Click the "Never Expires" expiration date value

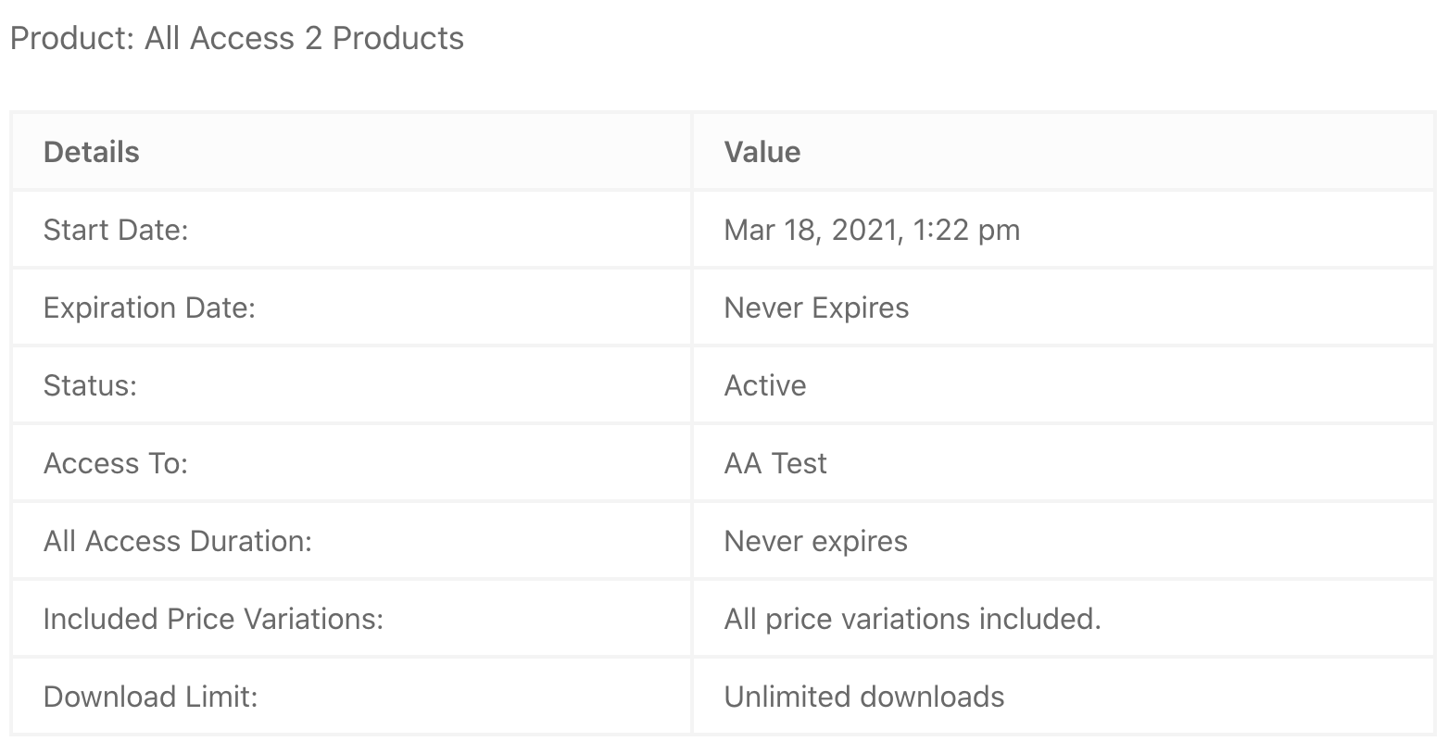(x=816, y=308)
